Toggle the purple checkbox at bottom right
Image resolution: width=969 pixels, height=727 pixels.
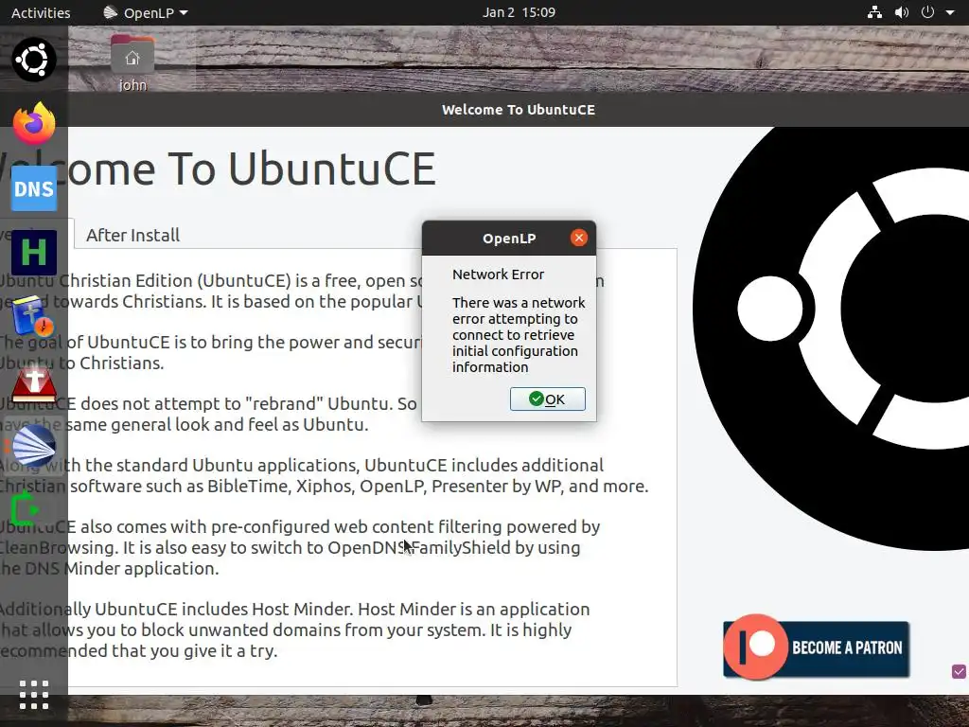click(959, 671)
